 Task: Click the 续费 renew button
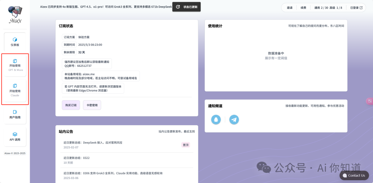[x=303, y=8]
